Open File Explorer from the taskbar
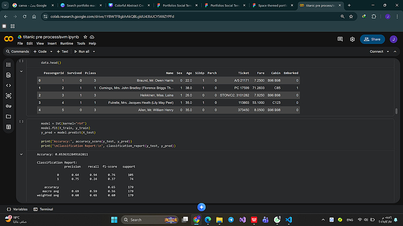Image resolution: width=403 pixels, height=226 pixels. 219,220
